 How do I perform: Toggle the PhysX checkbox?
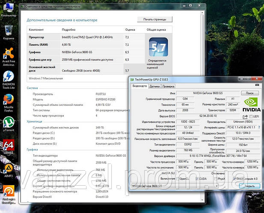coord(216,179)
